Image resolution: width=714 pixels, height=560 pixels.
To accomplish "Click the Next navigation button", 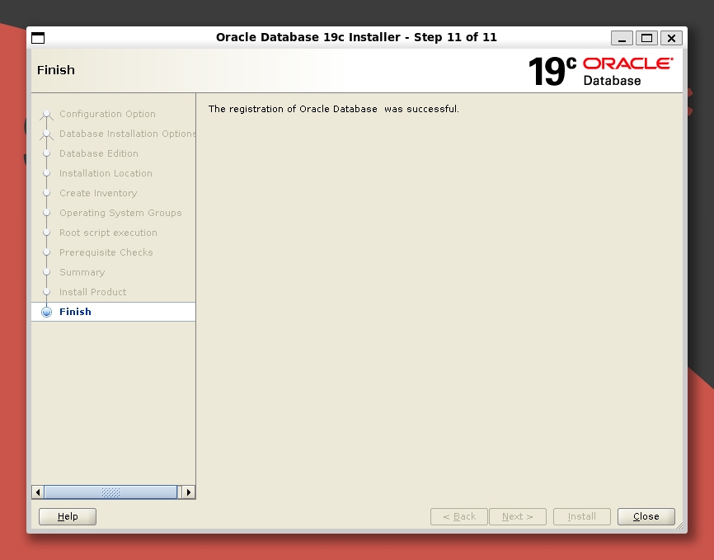I will [x=517, y=516].
